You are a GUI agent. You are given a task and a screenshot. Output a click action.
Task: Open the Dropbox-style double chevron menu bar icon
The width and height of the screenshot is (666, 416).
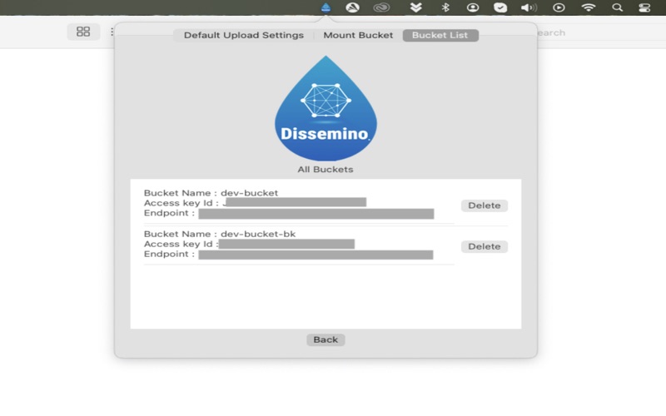(x=415, y=7)
